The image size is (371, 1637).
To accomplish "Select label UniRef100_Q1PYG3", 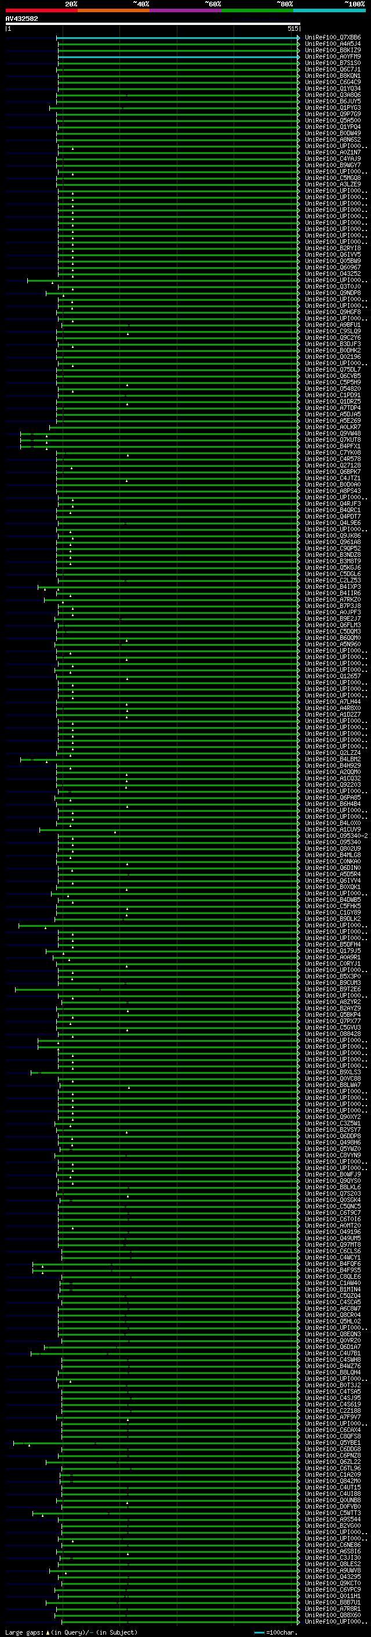I will (x=333, y=108).
